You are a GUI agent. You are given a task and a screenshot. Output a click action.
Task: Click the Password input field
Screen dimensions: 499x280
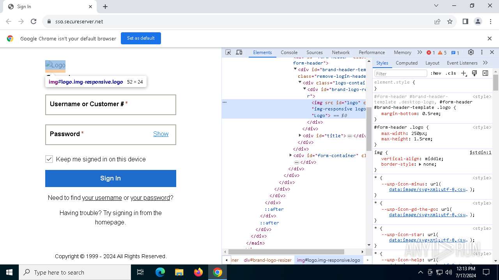tap(111, 135)
